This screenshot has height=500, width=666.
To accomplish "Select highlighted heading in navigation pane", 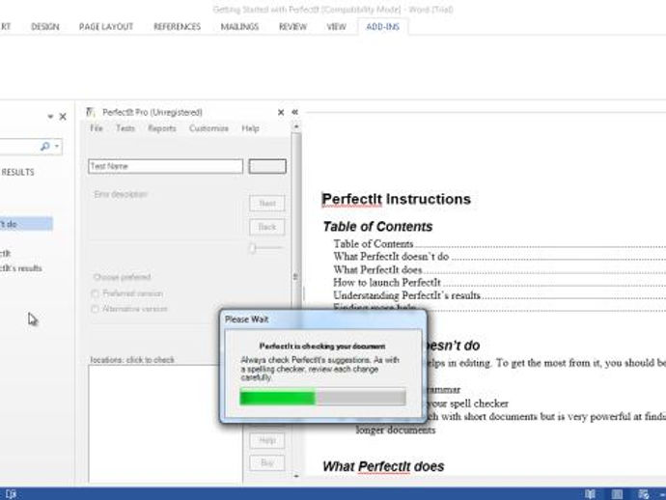I will coord(26,224).
